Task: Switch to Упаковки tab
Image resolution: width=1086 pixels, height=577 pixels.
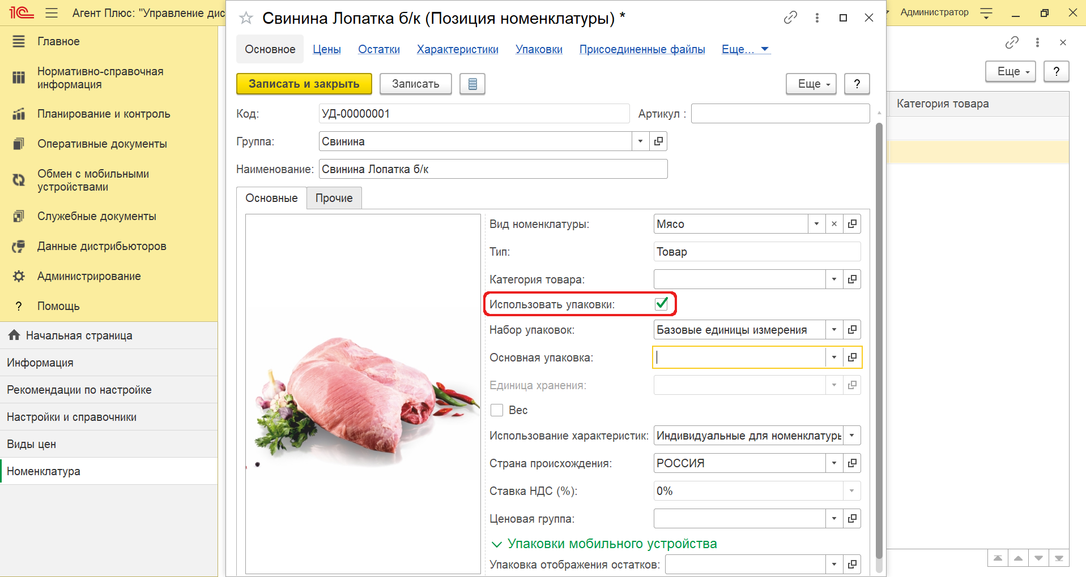Action: pyautogui.click(x=539, y=49)
